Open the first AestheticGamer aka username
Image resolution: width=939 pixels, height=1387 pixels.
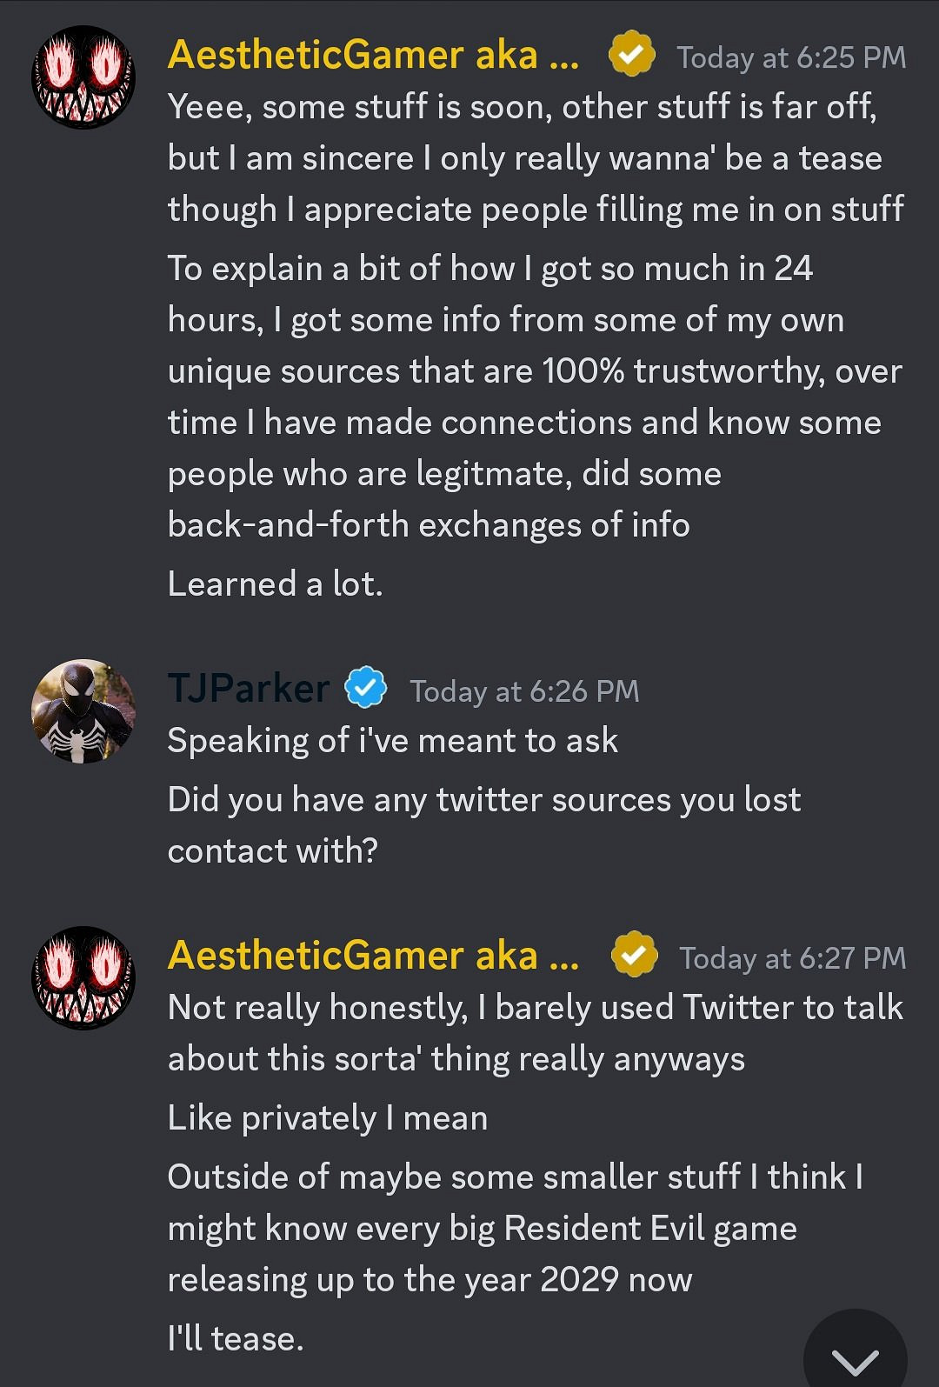(374, 55)
